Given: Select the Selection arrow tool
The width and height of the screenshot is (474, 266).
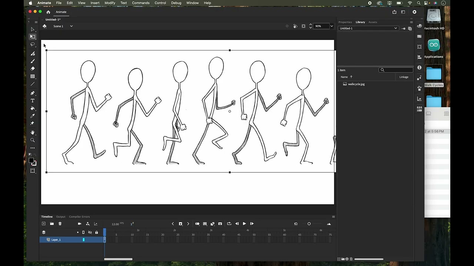Looking at the screenshot, I should [x=33, y=30].
